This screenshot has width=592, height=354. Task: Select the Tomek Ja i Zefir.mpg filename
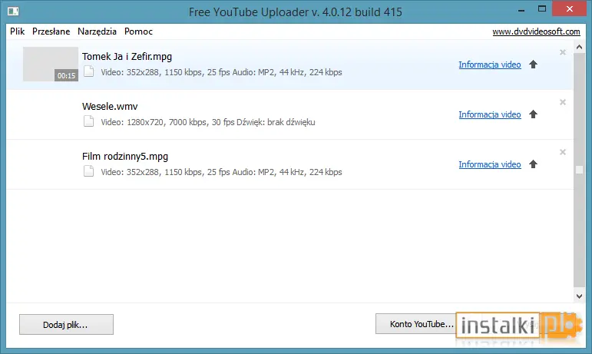point(127,57)
